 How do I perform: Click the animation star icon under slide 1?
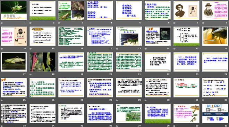pos(2,23)
